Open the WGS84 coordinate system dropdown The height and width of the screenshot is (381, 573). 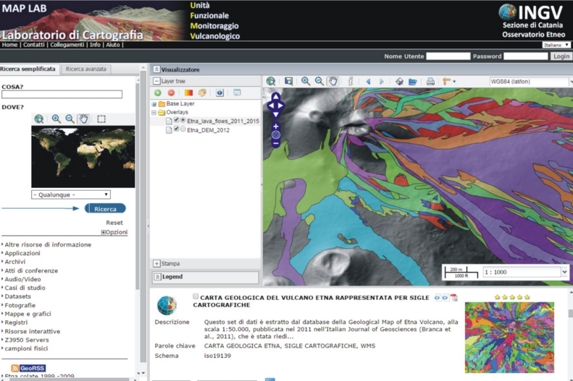tap(530, 82)
